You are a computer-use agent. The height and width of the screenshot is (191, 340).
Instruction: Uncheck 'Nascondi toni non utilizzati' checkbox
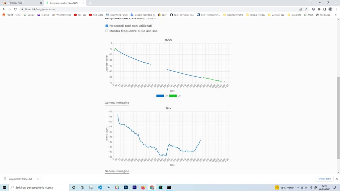tap(107, 26)
